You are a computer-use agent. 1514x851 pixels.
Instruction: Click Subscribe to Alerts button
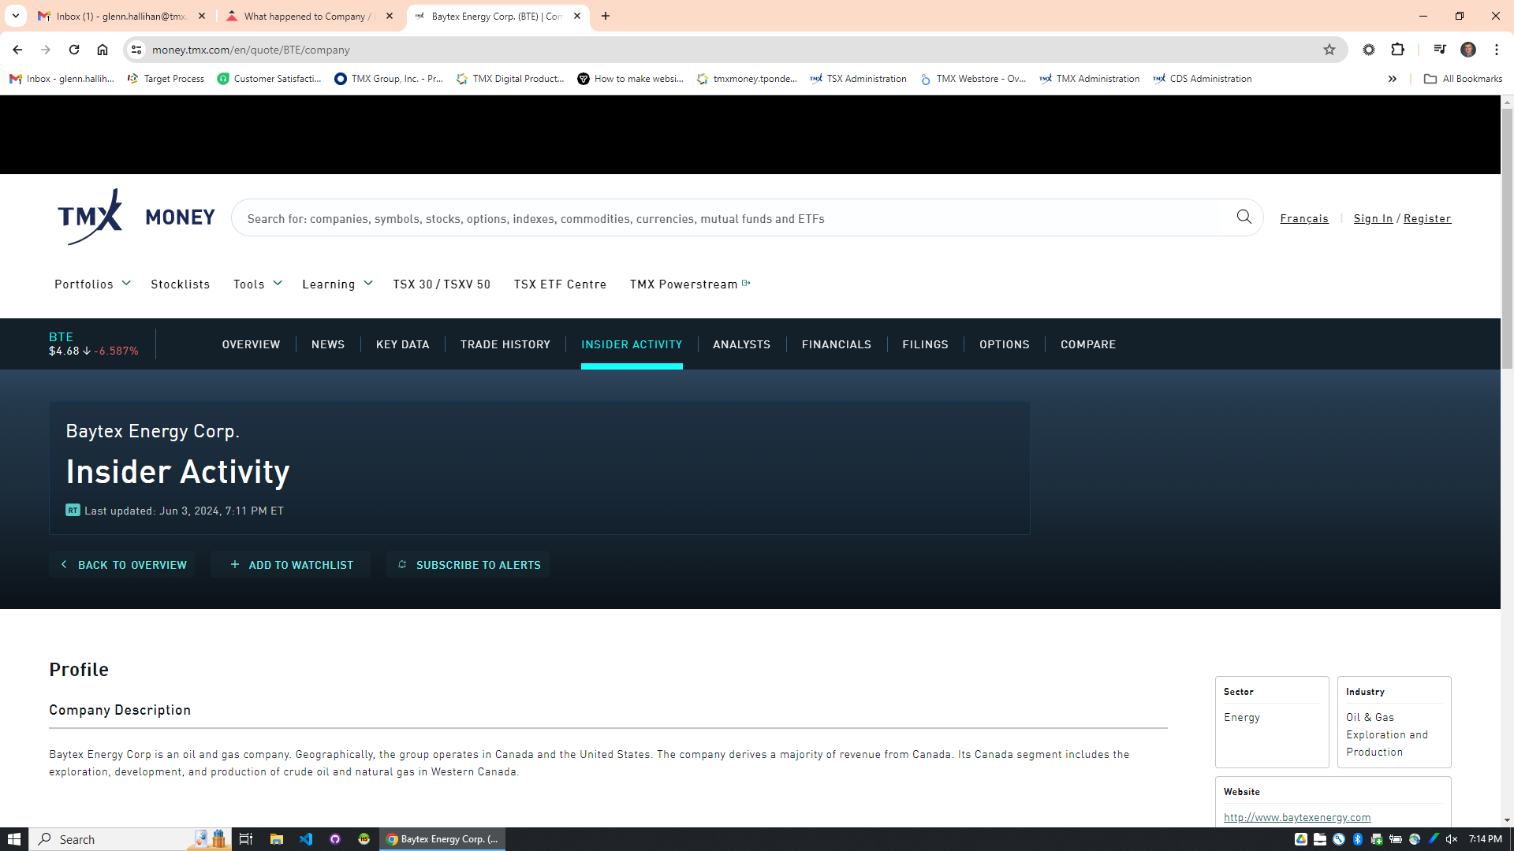point(468,565)
